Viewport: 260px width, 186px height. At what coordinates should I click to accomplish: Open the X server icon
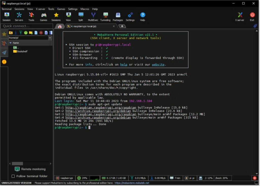pyautogui.click(x=240, y=17)
